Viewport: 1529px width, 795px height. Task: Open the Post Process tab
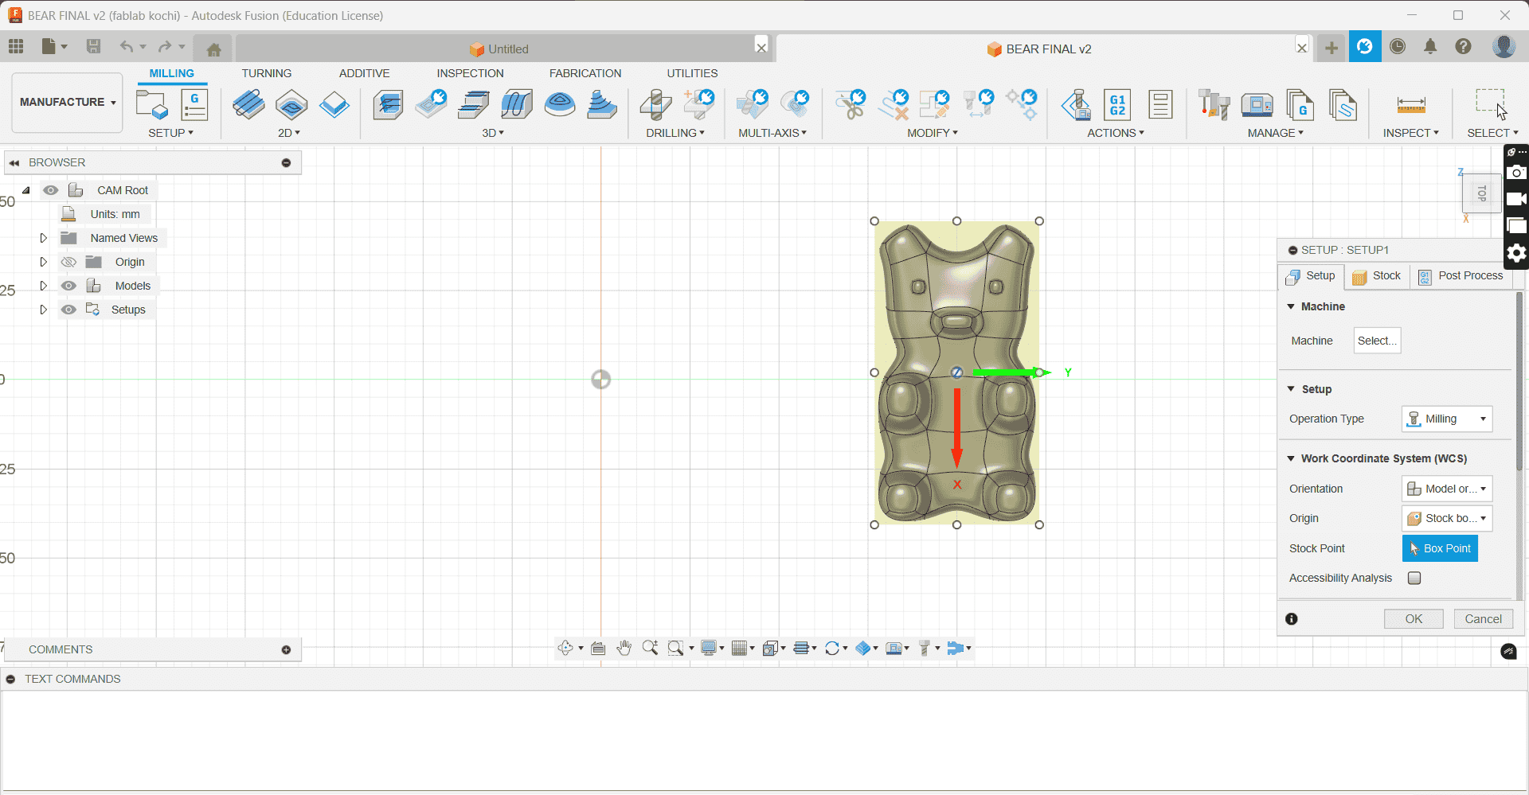point(1461,276)
